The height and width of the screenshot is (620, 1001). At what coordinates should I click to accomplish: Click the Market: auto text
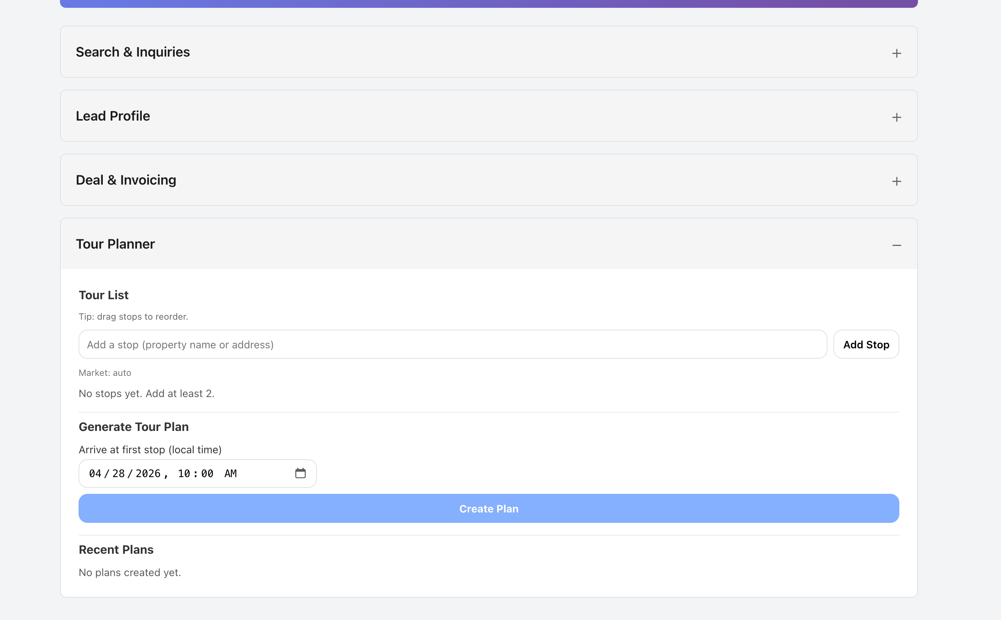(x=105, y=373)
